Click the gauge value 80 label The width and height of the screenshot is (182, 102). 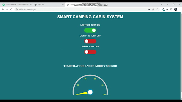pos(103,85)
